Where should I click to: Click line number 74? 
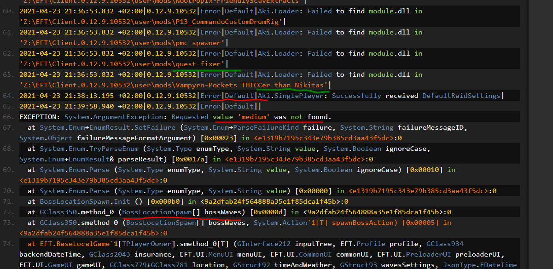[x=7, y=244]
